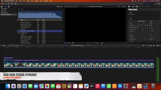Set right text alignment
Viewport: 161px width, 90px height.
tap(142, 25)
